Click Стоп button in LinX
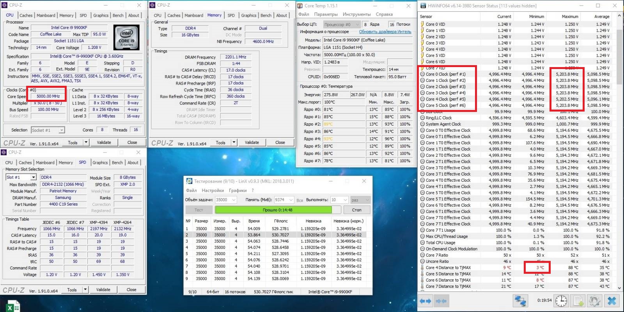Image resolution: width=624 pixels, height=312 pixels. click(356, 210)
